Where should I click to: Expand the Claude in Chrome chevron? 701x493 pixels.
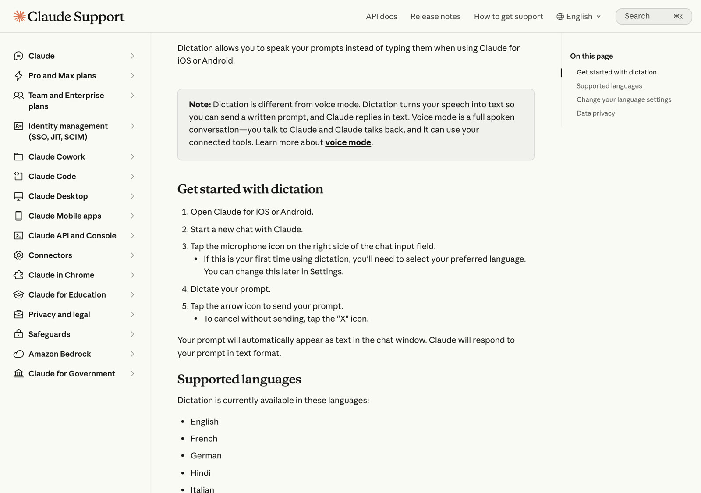(x=132, y=275)
